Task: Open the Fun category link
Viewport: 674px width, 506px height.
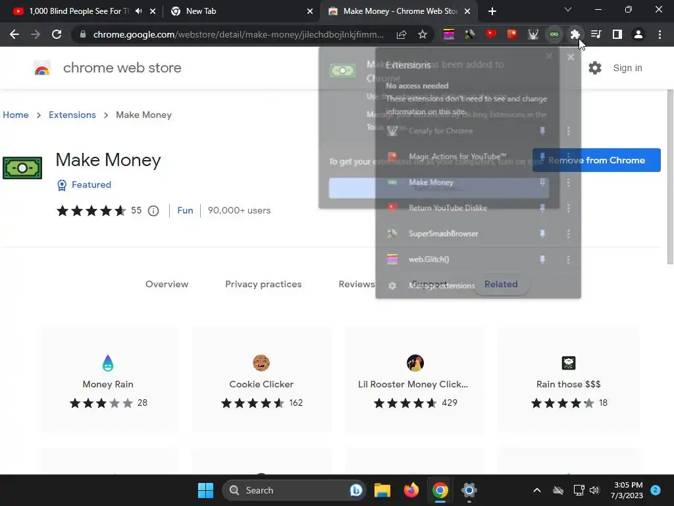Action: pos(185,210)
